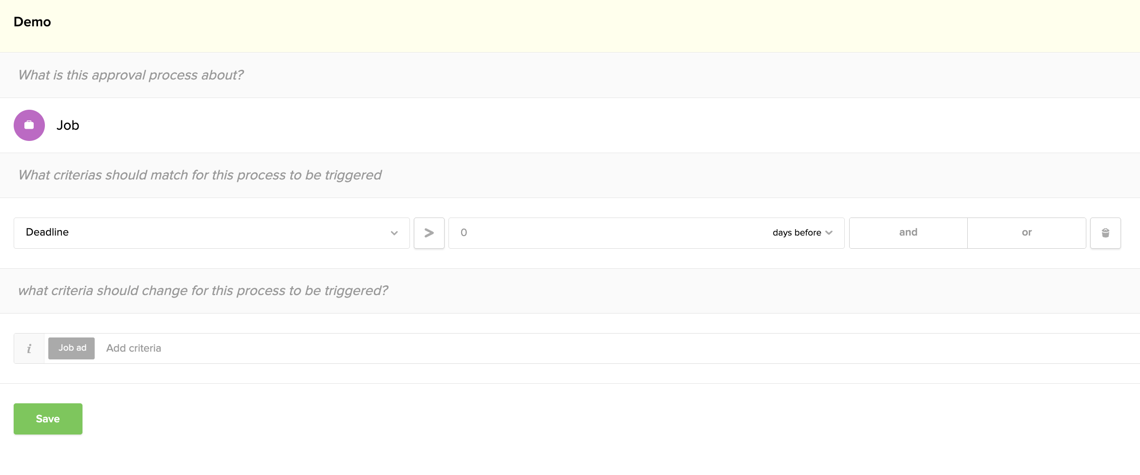Click the Save button

pyautogui.click(x=48, y=419)
